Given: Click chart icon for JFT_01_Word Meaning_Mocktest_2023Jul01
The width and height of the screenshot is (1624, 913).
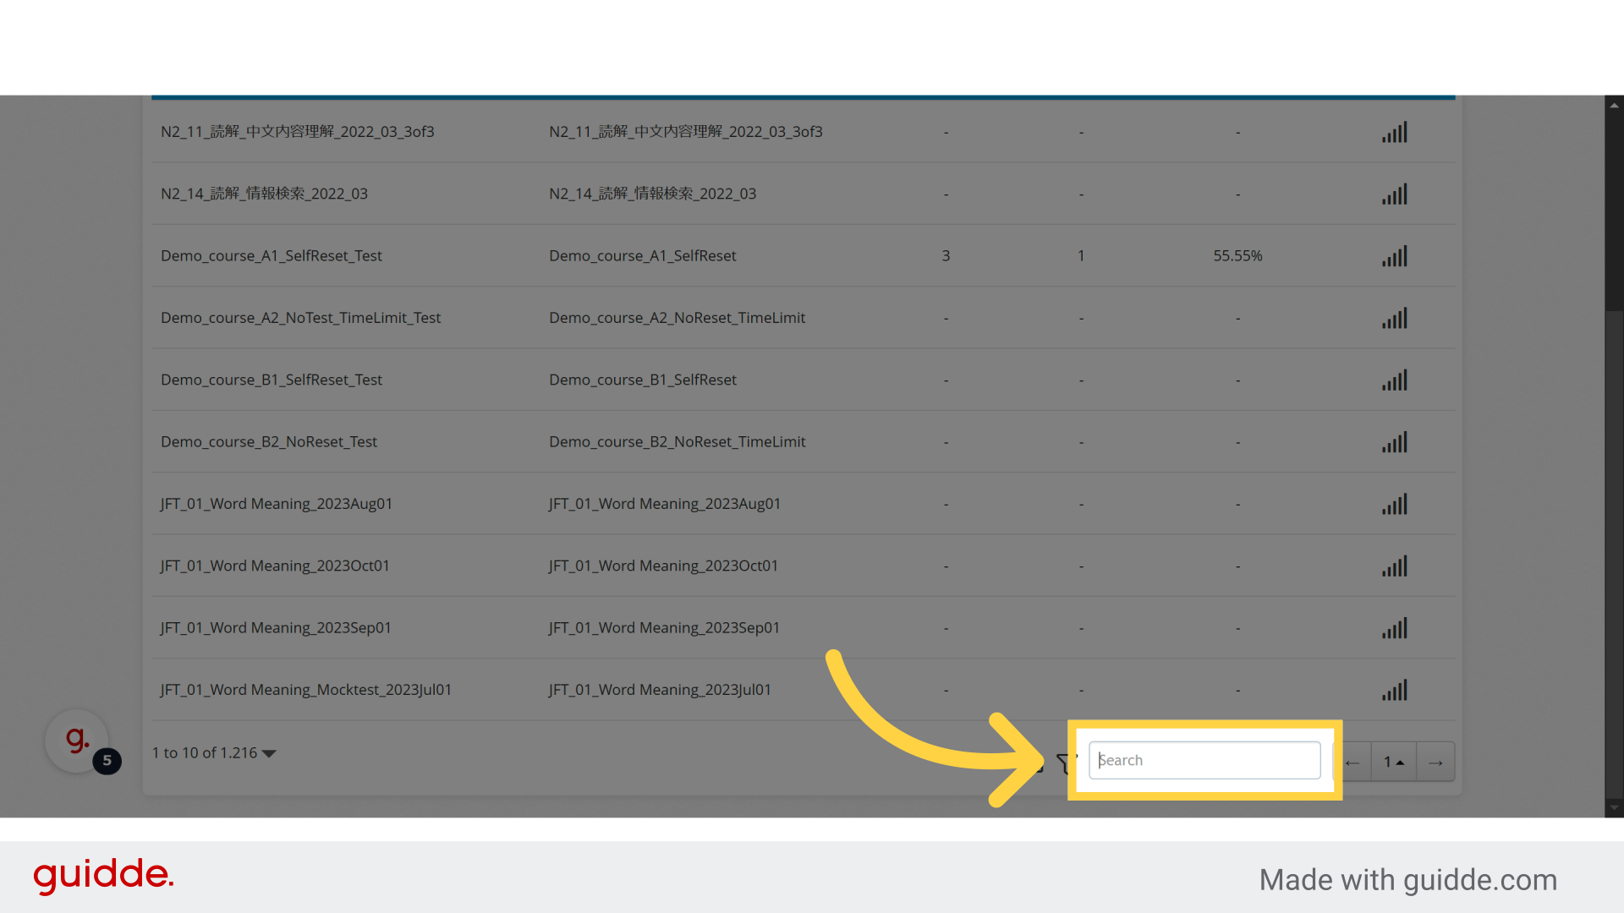Looking at the screenshot, I should (x=1395, y=691).
